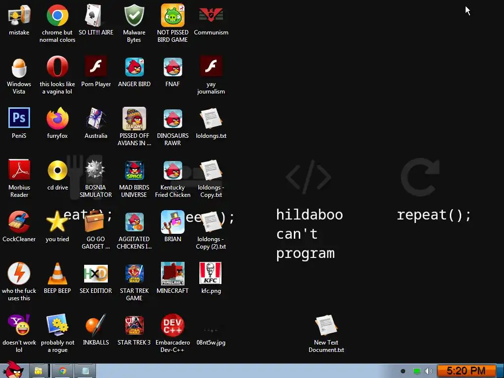Click the show desktop button beside clock

pos(500,371)
